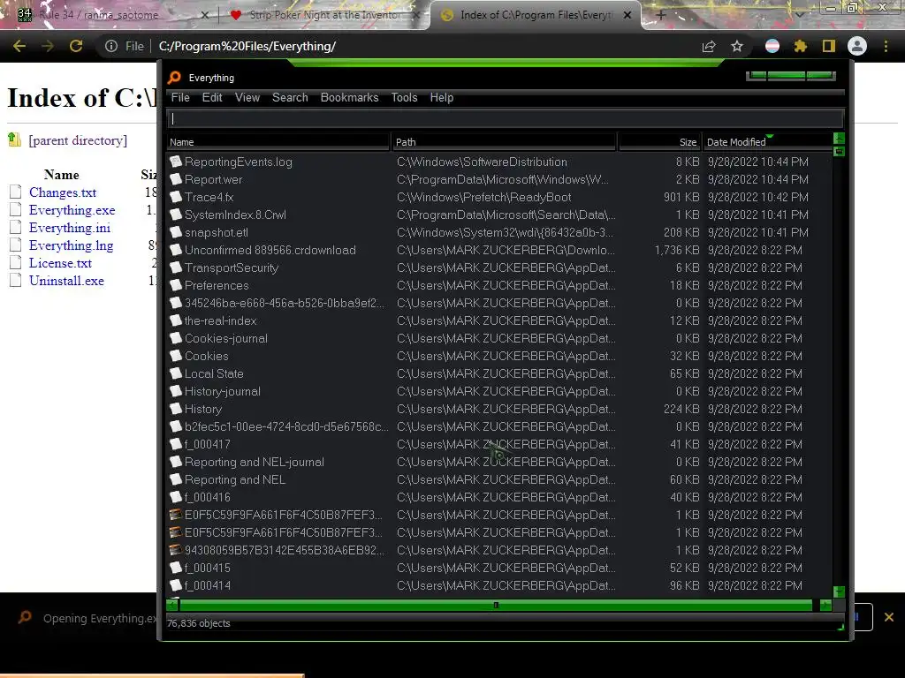This screenshot has width=905, height=678.
Task: Click the Everything search input field
Action: pos(506,119)
